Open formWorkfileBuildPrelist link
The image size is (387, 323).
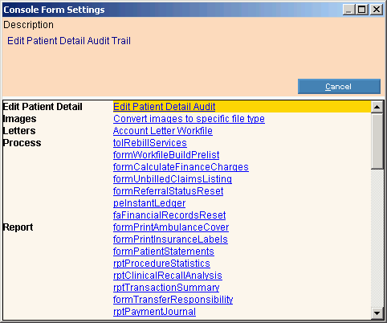pyautogui.click(x=166, y=155)
